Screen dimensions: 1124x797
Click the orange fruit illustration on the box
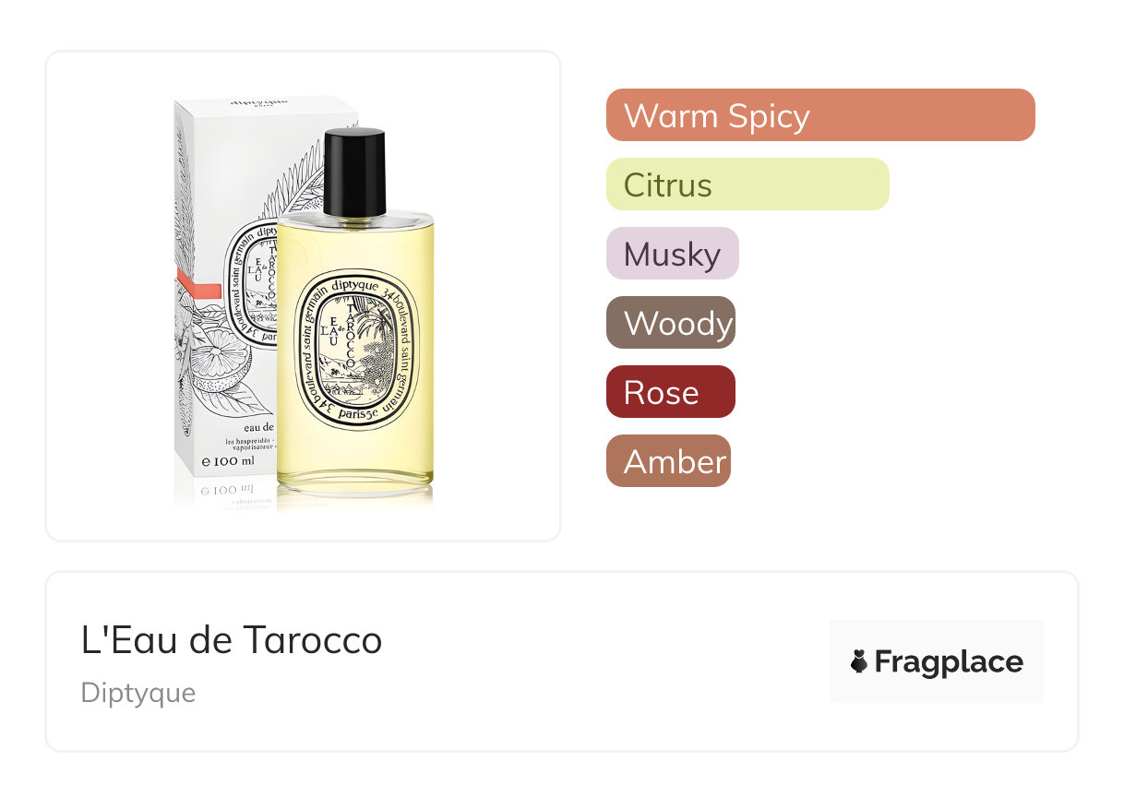pyautogui.click(x=216, y=362)
